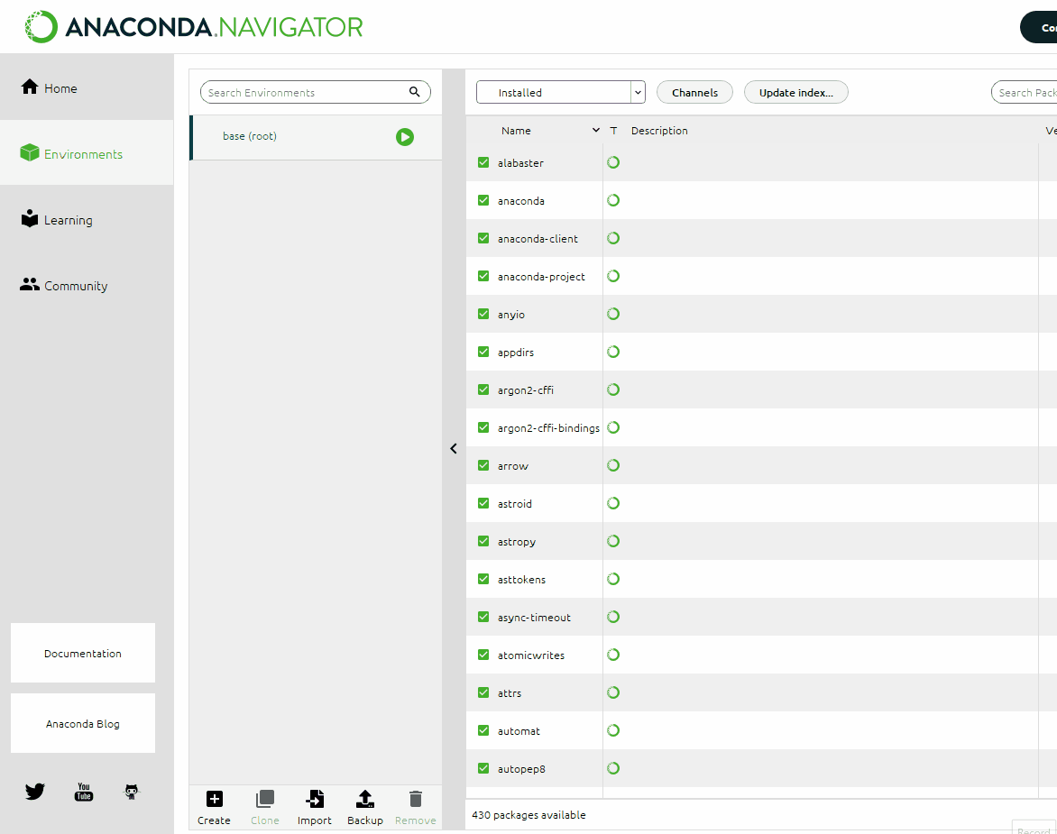Select the astroid package name

[x=514, y=504]
